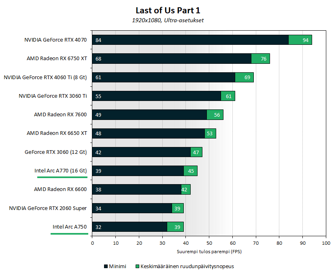Click the RTX 4060 Ti average value 69
This screenshot has height=275, width=336.
247,78
